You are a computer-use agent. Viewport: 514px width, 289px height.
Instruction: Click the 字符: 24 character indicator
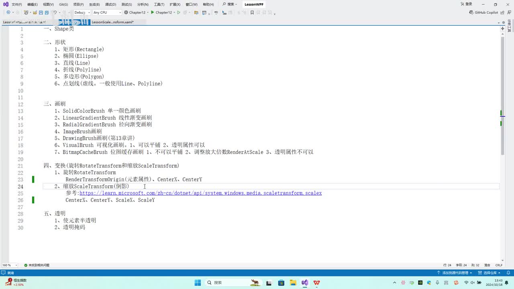(462, 265)
